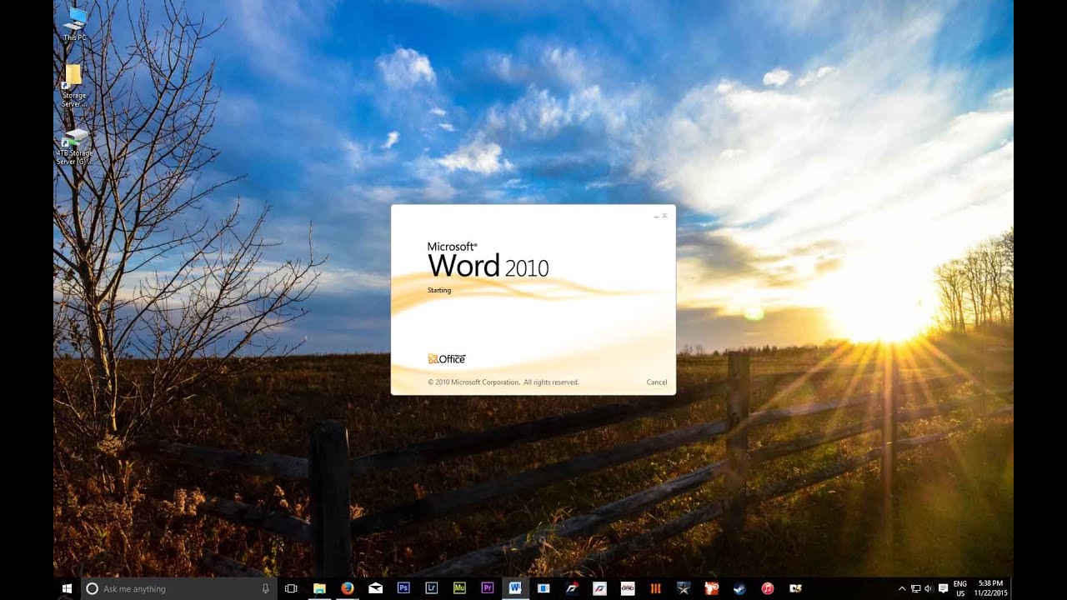1067x600 pixels.
Task: Launch Premiere Pro from the taskbar
Action: tap(488, 588)
